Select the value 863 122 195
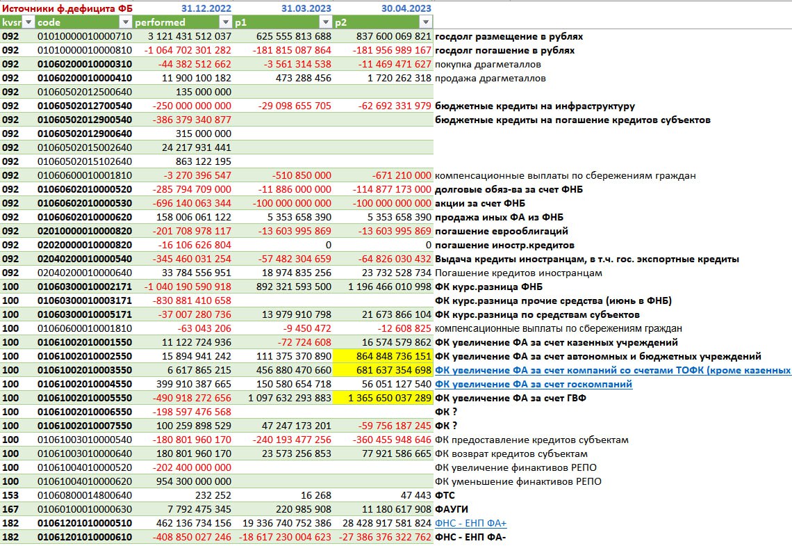Viewport: 792px width, 546px height. (x=203, y=161)
